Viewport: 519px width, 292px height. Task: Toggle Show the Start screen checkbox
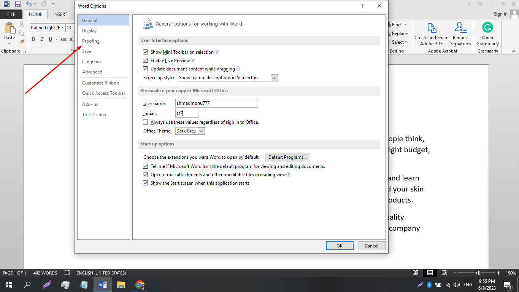(145, 183)
